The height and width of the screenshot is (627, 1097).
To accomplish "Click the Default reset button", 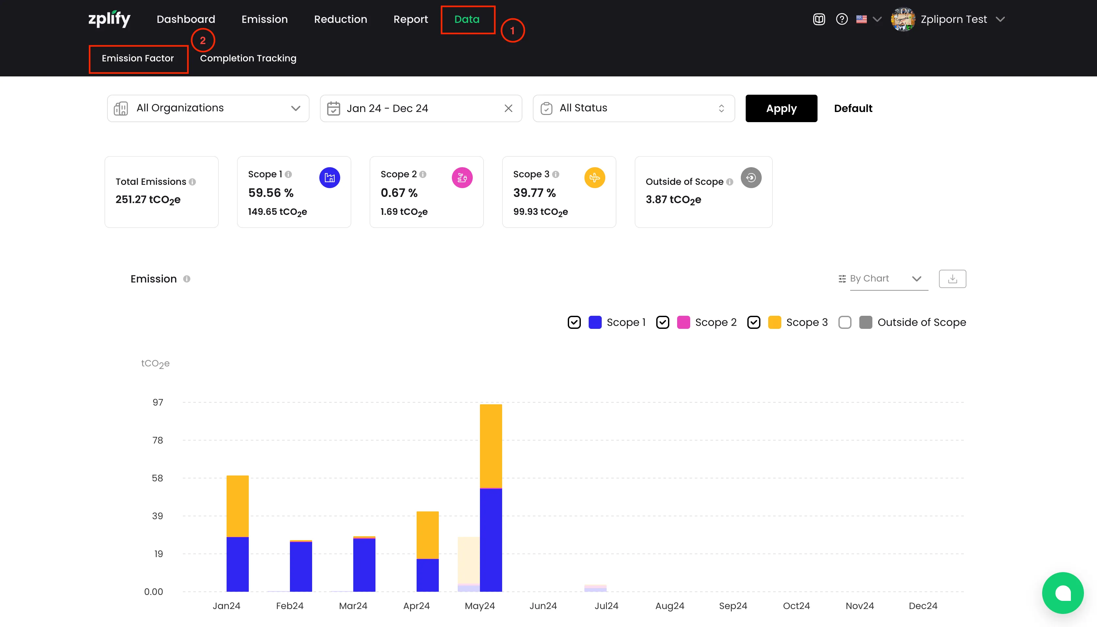I will pyautogui.click(x=853, y=108).
